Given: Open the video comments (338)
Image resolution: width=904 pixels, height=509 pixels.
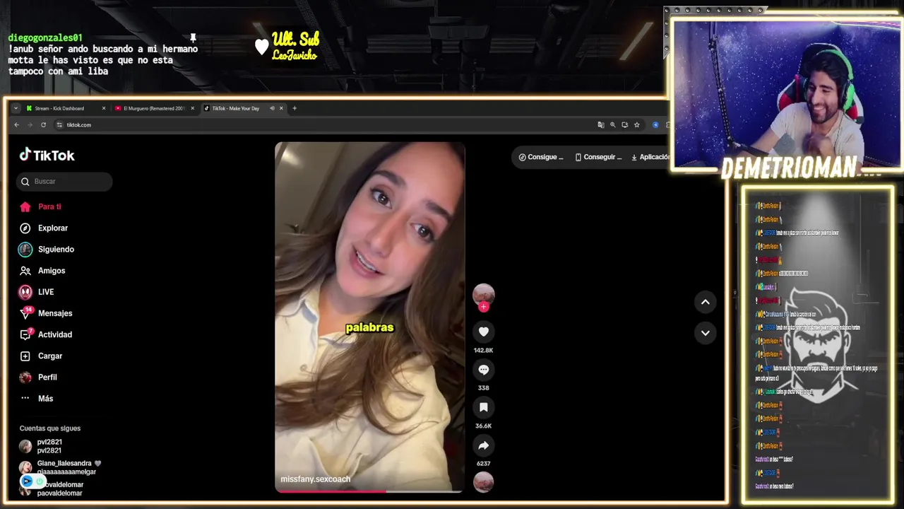Looking at the screenshot, I should tap(484, 369).
